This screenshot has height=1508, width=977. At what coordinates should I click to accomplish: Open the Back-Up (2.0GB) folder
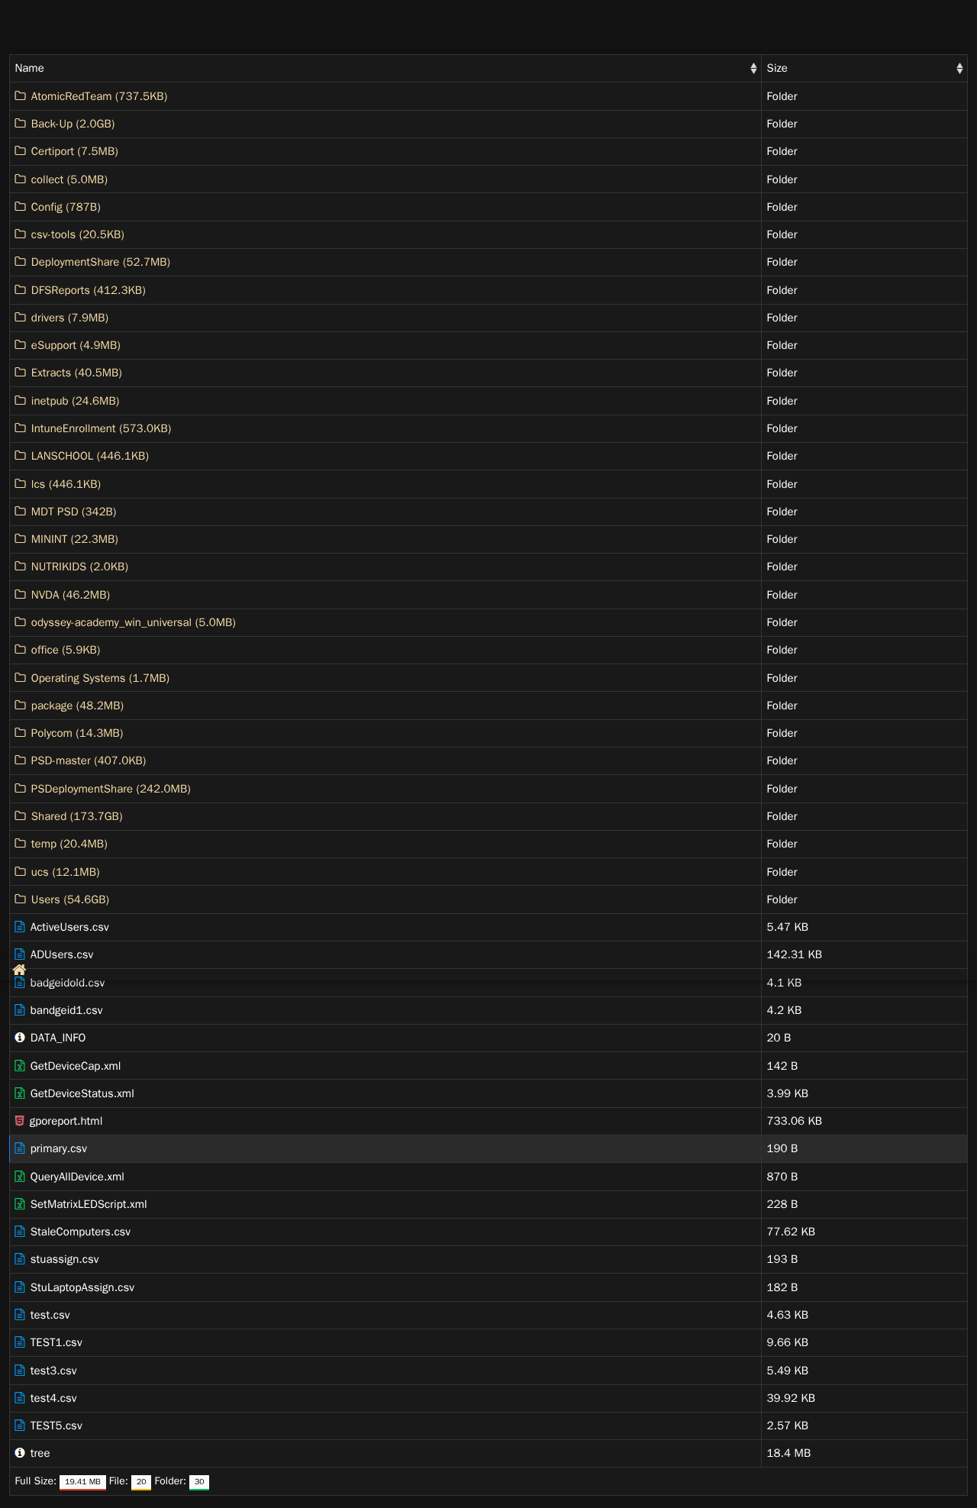click(x=73, y=124)
